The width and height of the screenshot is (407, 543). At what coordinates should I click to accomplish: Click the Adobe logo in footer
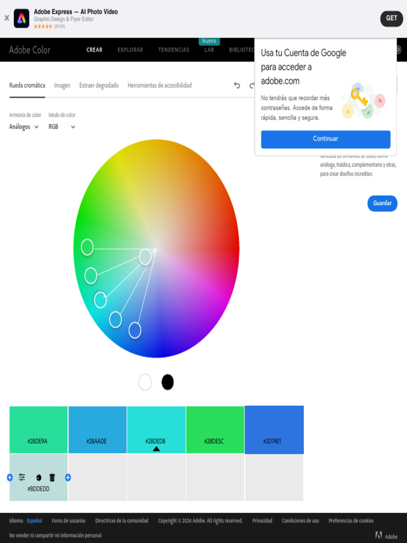[x=386, y=536]
